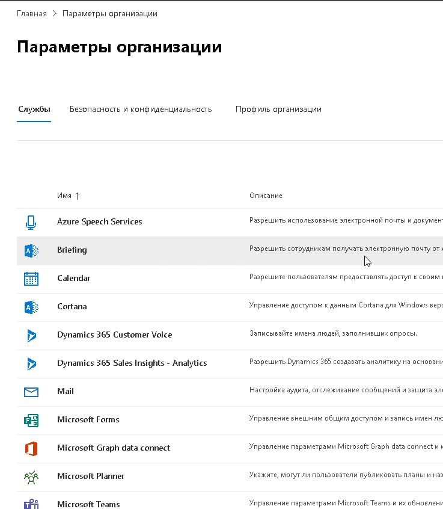Screen dimensions: 443x509
Task: Click description 'Укажите, могут ли пользователи публиковать планы'
Action: click(x=346, y=475)
